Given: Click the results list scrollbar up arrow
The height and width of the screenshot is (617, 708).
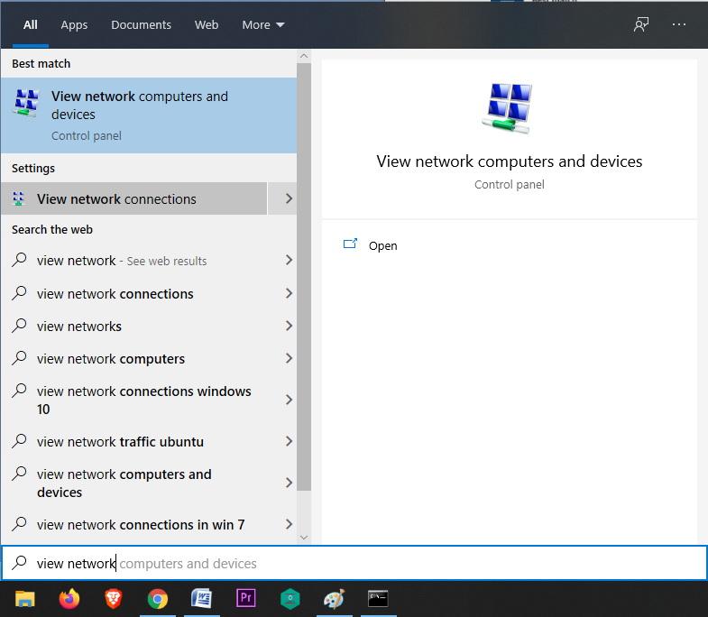Looking at the screenshot, I should 304,56.
